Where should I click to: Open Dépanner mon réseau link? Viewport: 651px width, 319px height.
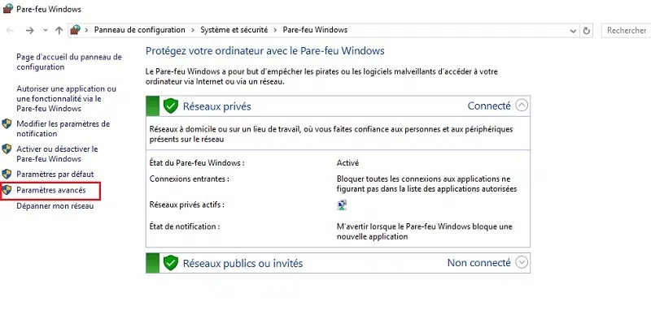(55, 206)
